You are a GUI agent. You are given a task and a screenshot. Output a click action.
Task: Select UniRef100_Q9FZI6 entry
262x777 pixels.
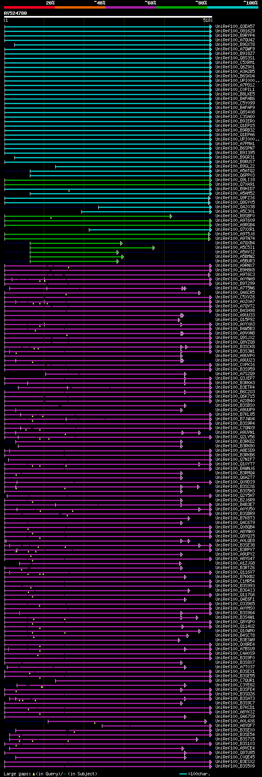coord(235,198)
